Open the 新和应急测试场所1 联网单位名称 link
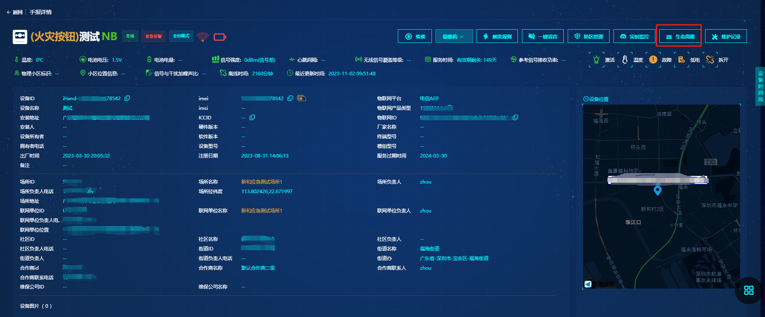Screen dimensions: 765x317 point(262,211)
